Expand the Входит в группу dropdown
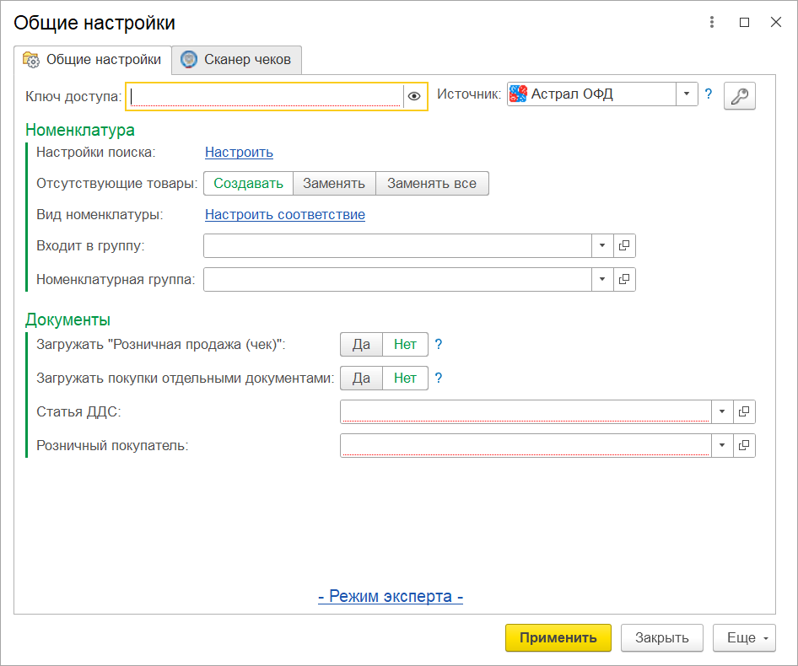The image size is (798, 666). 602,245
